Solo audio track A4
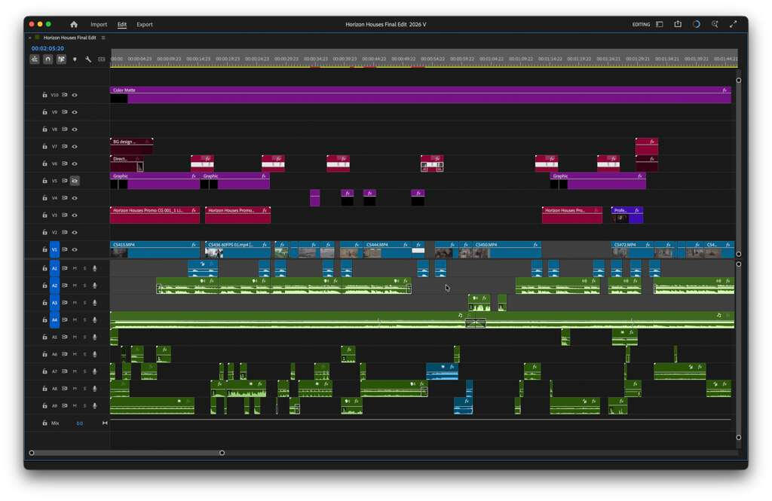 tap(84, 320)
